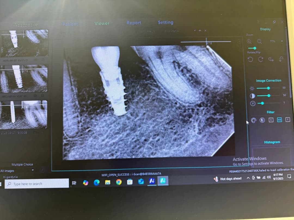Toggle the HD filter
This screenshot has height=220, width=294.
click(279, 120)
